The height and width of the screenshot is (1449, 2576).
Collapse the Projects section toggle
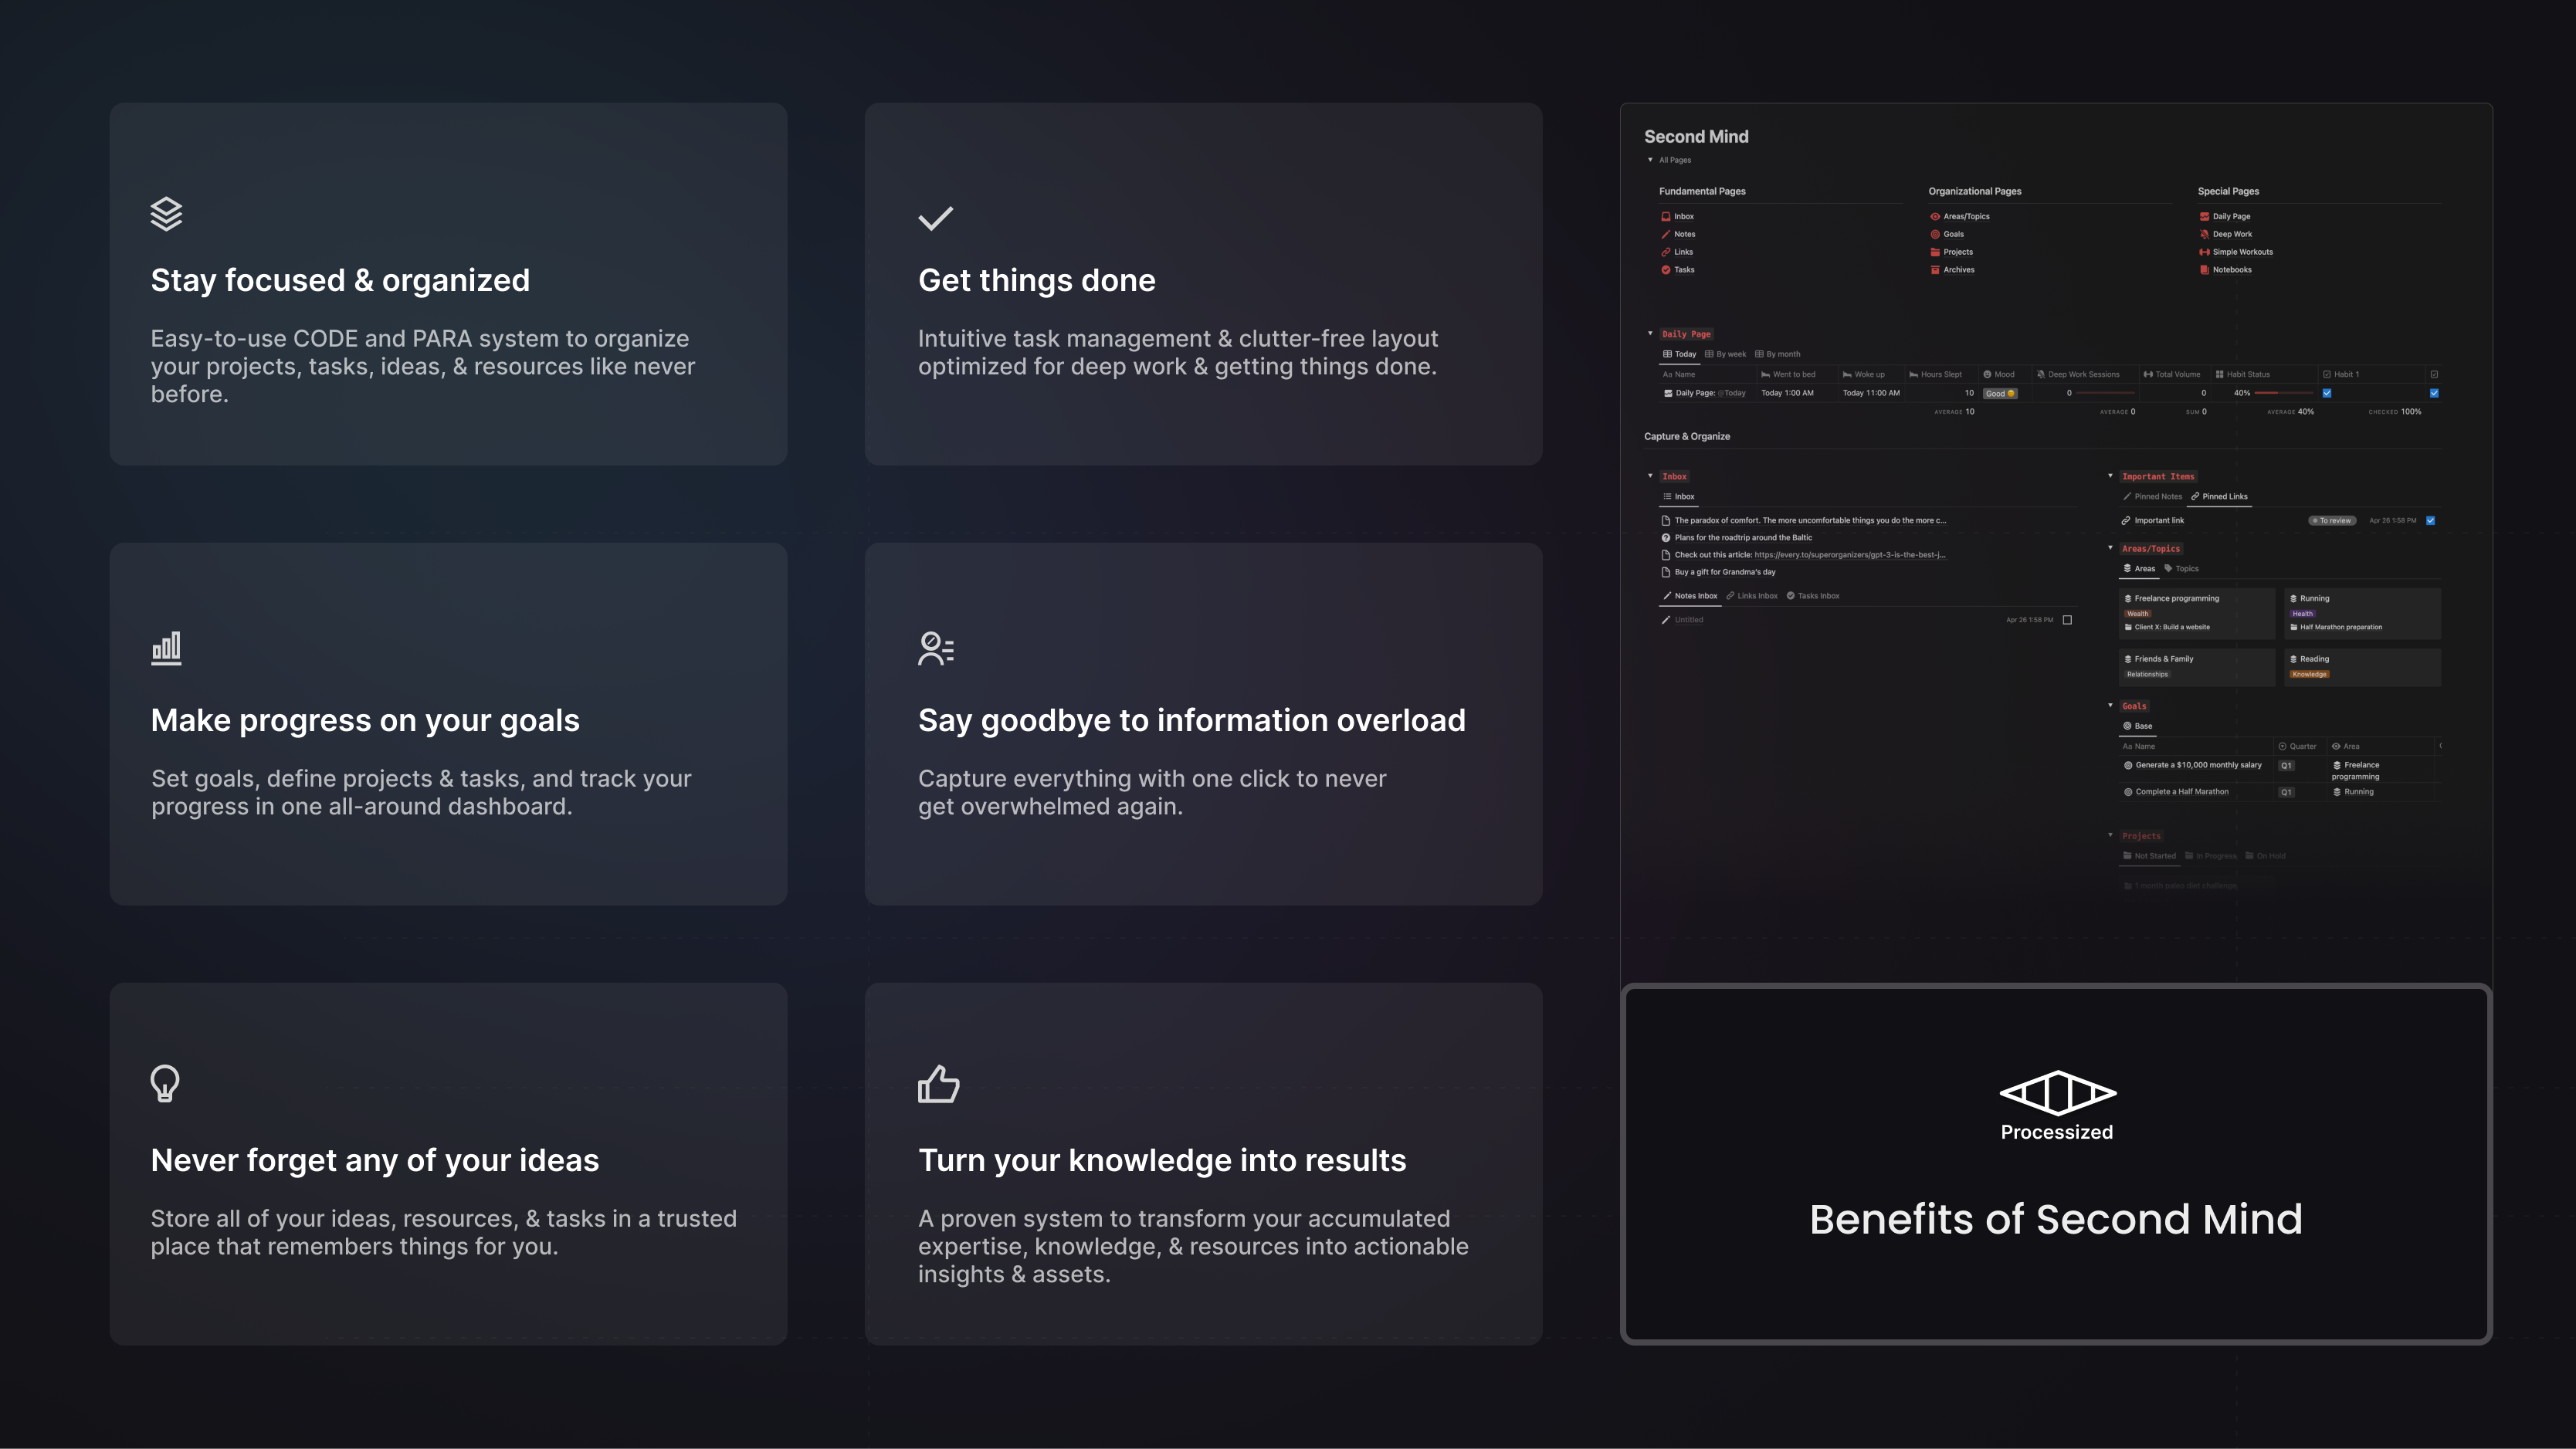2110,835
